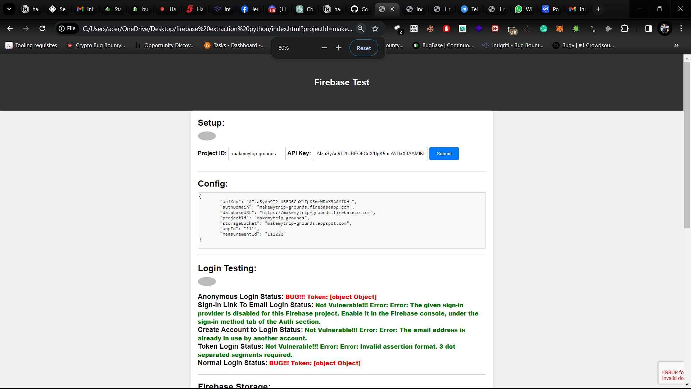Viewport: 691px width, 389px height.
Task: Reset the zoom level to default
Action: pos(363,48)
